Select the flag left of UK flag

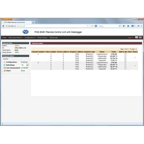[137, 37]
